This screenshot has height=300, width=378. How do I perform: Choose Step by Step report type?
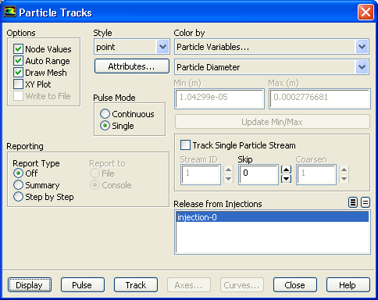18,197
